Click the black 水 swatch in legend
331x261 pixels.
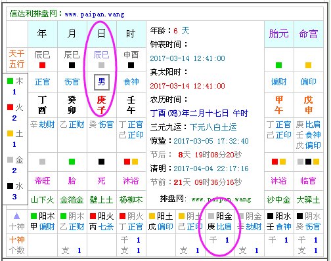10,186
